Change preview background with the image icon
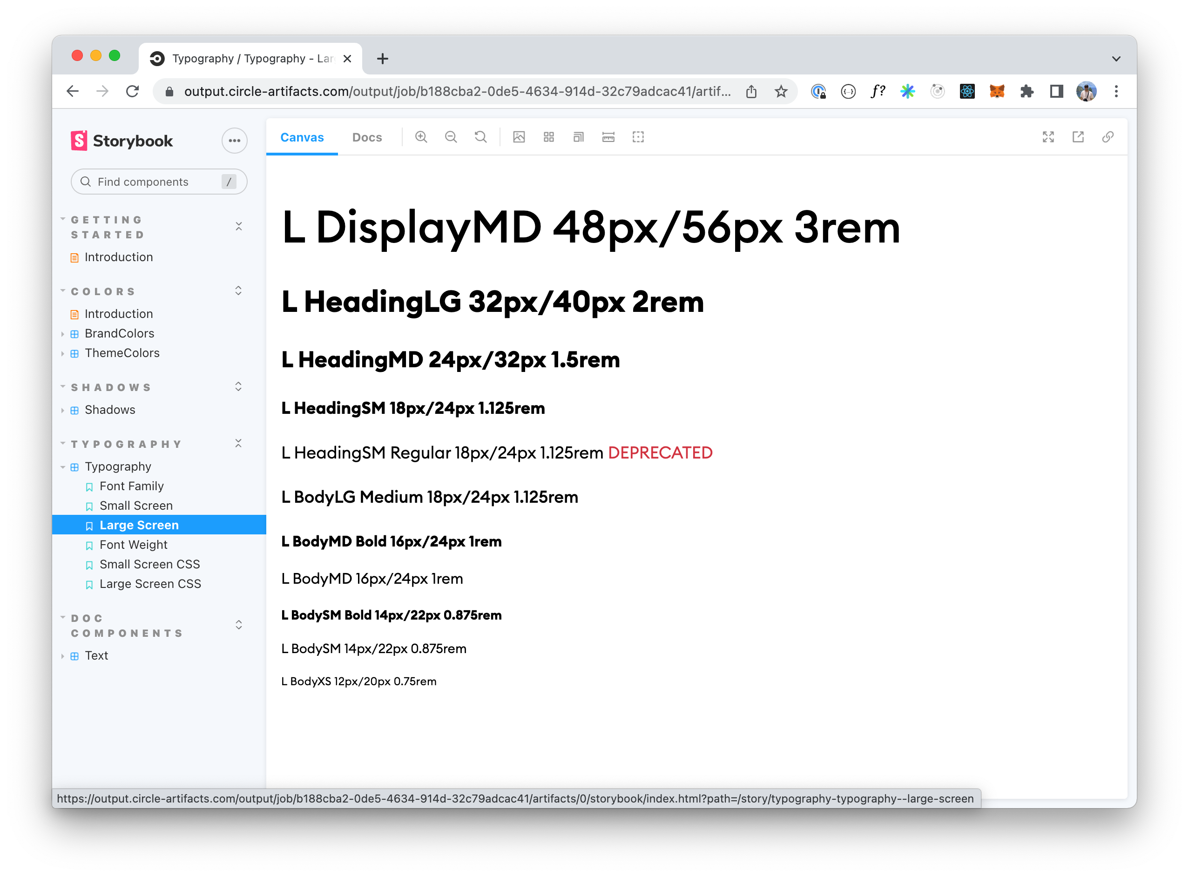This screenshot has width=1189, height=877. 519,137
